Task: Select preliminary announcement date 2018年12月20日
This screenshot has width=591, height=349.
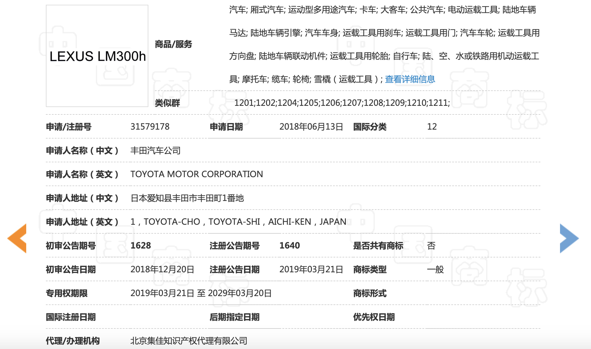Action: [162, 269]
